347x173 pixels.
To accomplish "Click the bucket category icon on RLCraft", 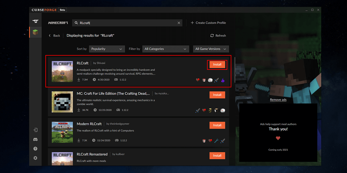I will pyautogui.click(x=204, y=80).
